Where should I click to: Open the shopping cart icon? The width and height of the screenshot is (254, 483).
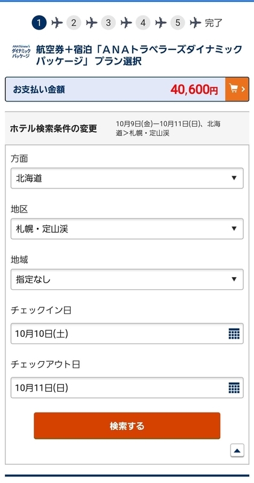click(237, 89)
